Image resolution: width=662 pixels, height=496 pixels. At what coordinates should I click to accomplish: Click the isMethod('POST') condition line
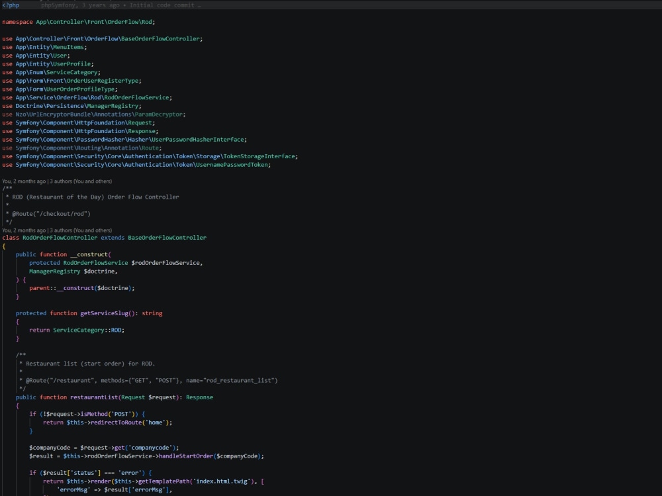tap(87, 414)
